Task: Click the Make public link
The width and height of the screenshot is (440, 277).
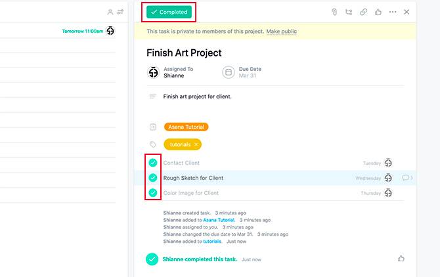Action: tap(282, 32)
